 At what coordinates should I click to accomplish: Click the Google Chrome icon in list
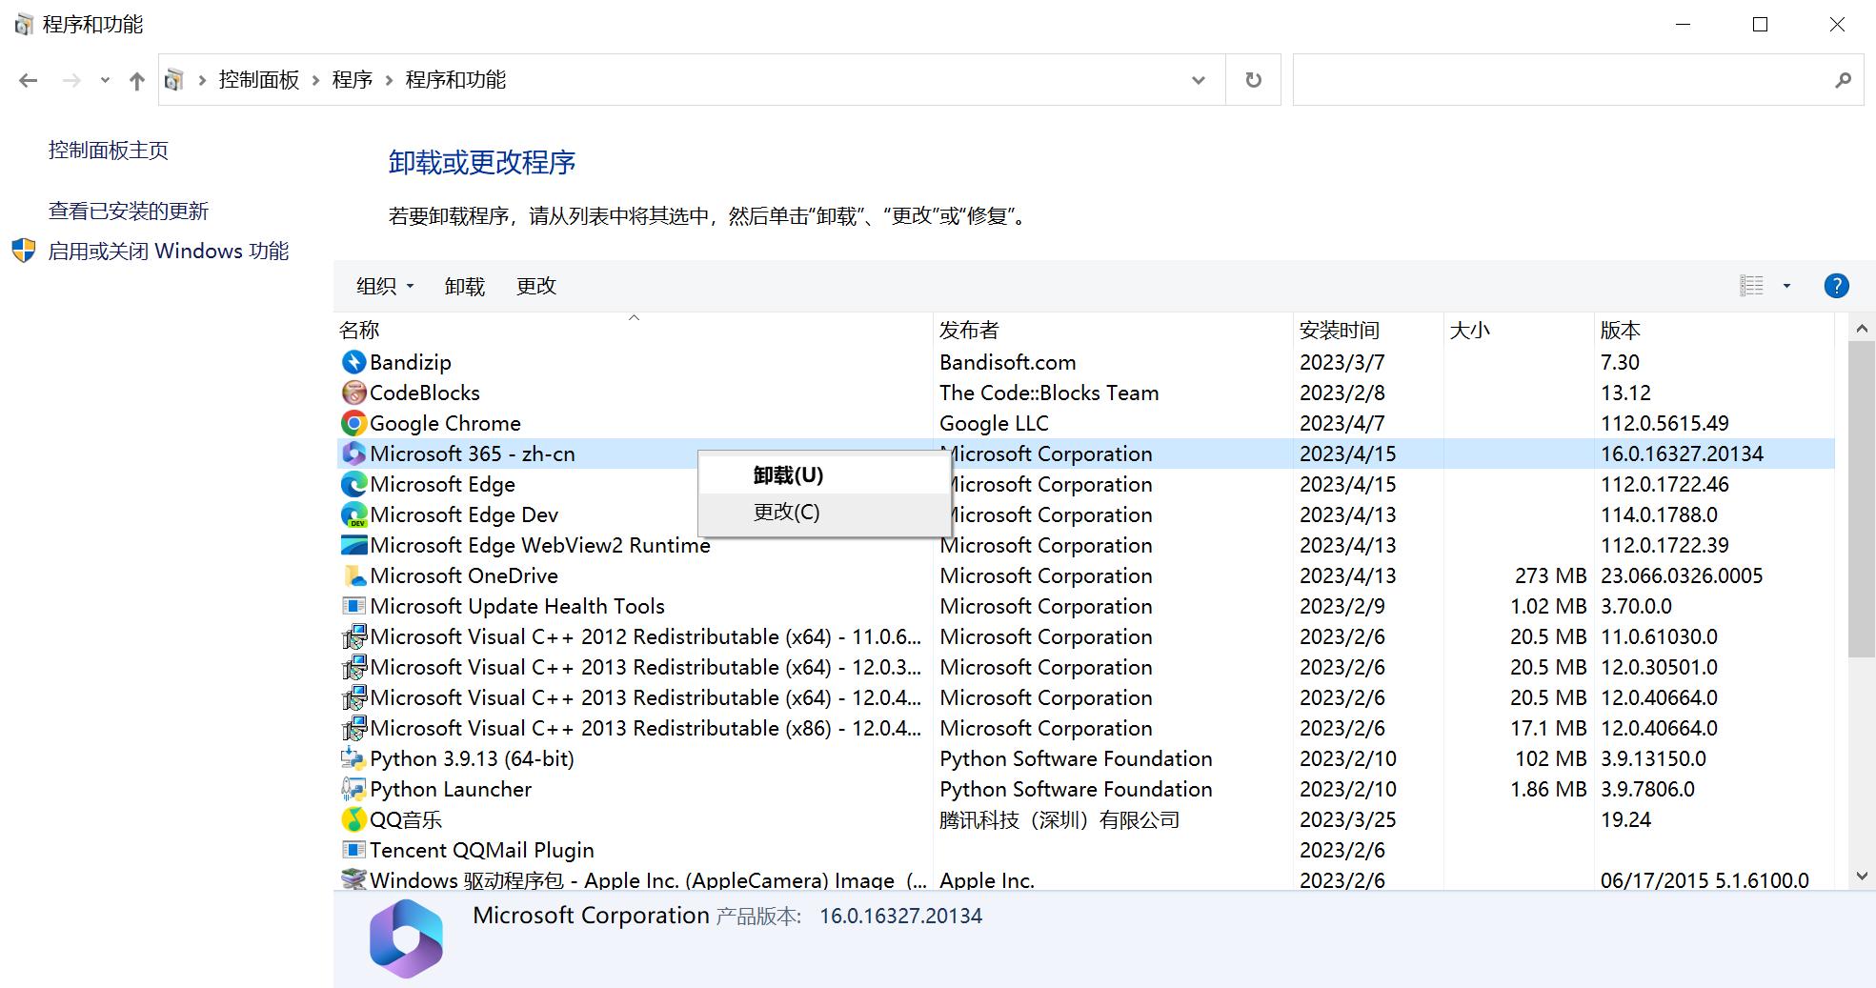(x=353, y=423)
